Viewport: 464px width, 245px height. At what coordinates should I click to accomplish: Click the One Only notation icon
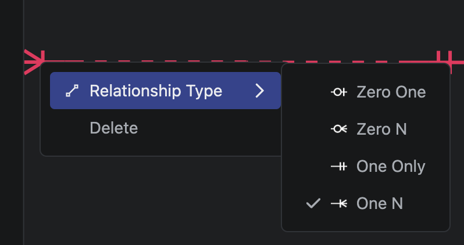[339, 167]
